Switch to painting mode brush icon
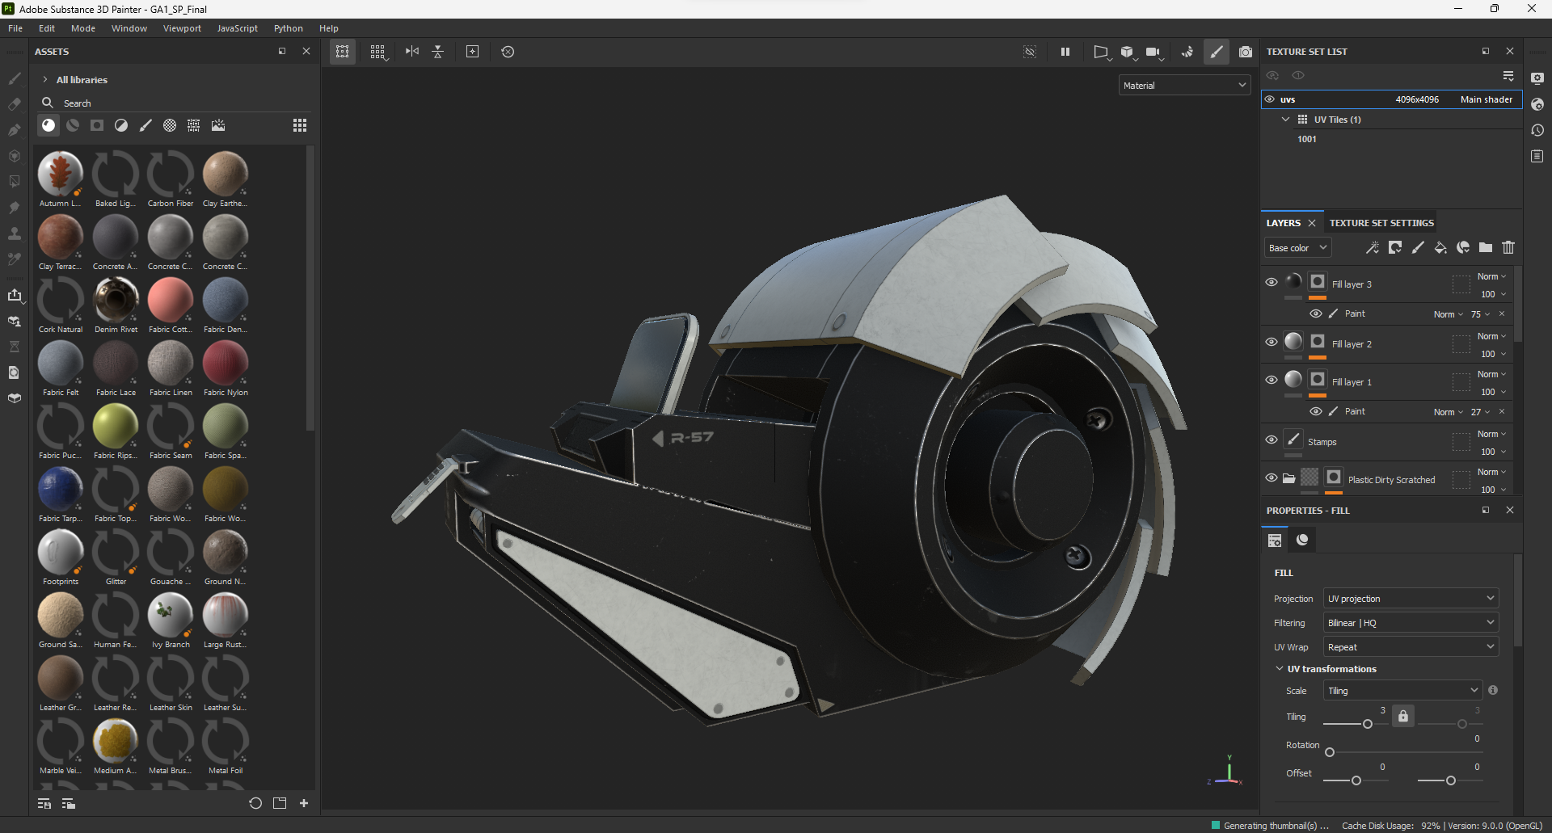Screen dimensions: 1552x833 coord(1217,52)
